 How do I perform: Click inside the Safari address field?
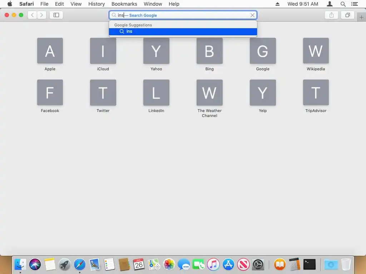183,15
